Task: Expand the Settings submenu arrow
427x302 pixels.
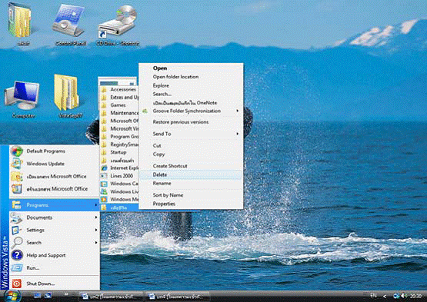Action: coord(96,230)
